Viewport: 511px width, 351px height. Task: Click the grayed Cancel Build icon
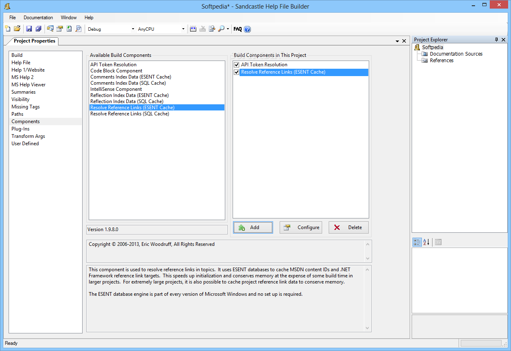point(203,29)
